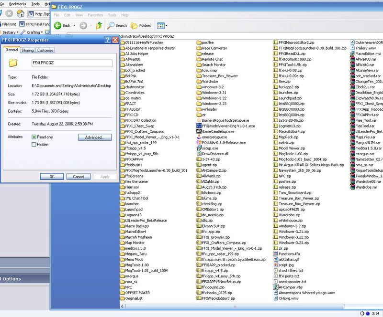Select the FFXImodelviewer-Eng V1-0-1.exe icon
Viewport: 383px width, 317px height.
[x=199, y=126]
